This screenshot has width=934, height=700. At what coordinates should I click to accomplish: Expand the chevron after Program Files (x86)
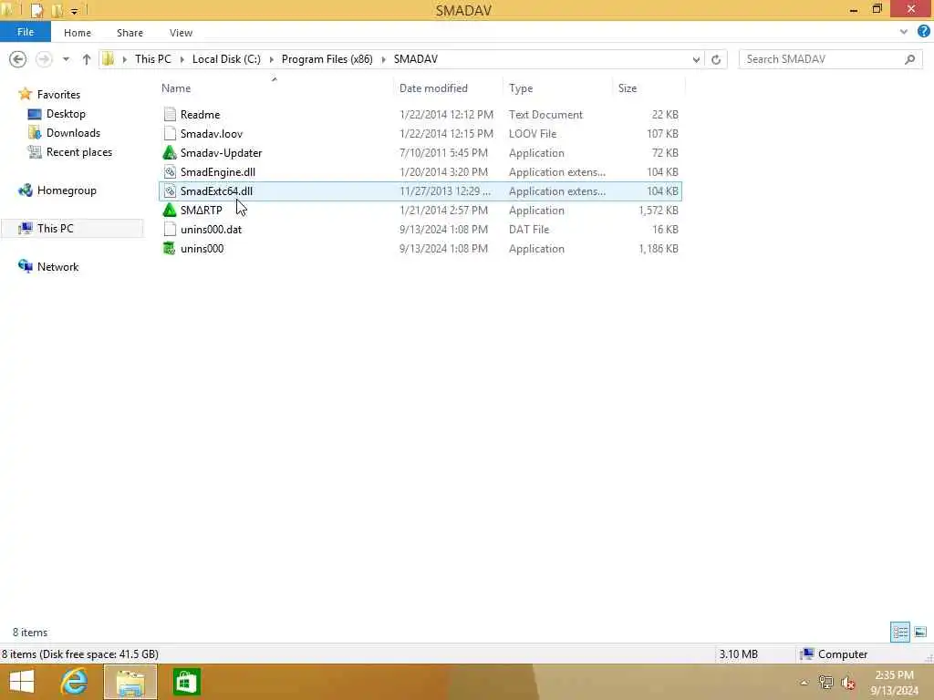coord(384,59)
